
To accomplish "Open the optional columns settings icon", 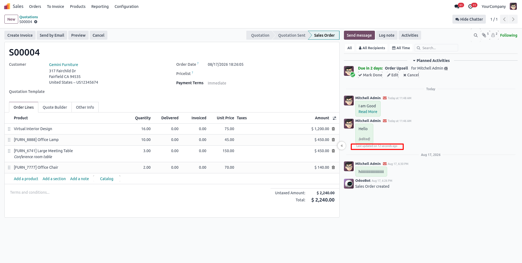I will [x=334, y=118].
